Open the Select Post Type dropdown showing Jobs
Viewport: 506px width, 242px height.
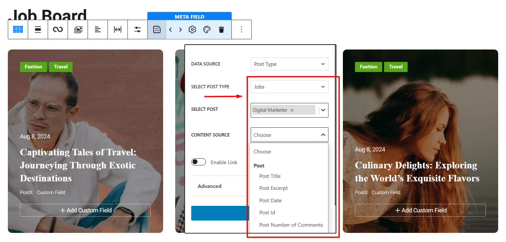pyautogui.click(x=289, y=87)
